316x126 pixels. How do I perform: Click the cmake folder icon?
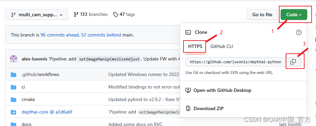point(13,100)
